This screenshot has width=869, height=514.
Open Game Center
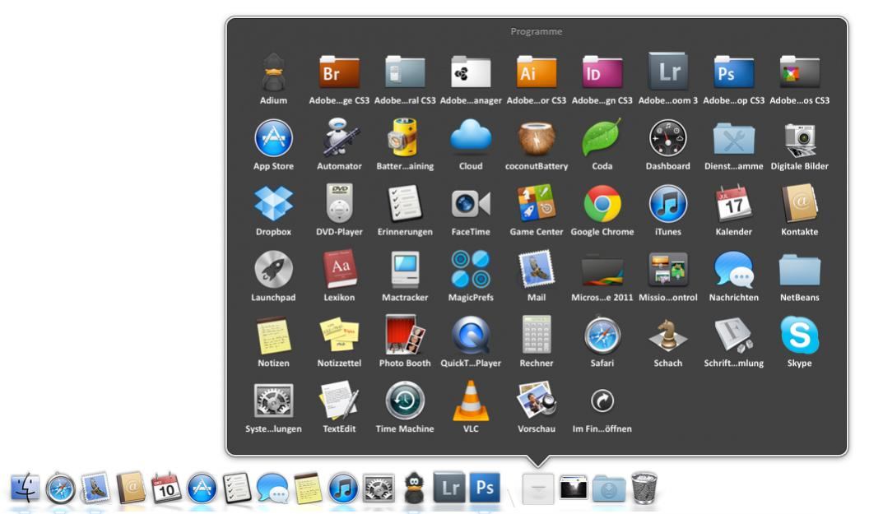tap(537, 204)
